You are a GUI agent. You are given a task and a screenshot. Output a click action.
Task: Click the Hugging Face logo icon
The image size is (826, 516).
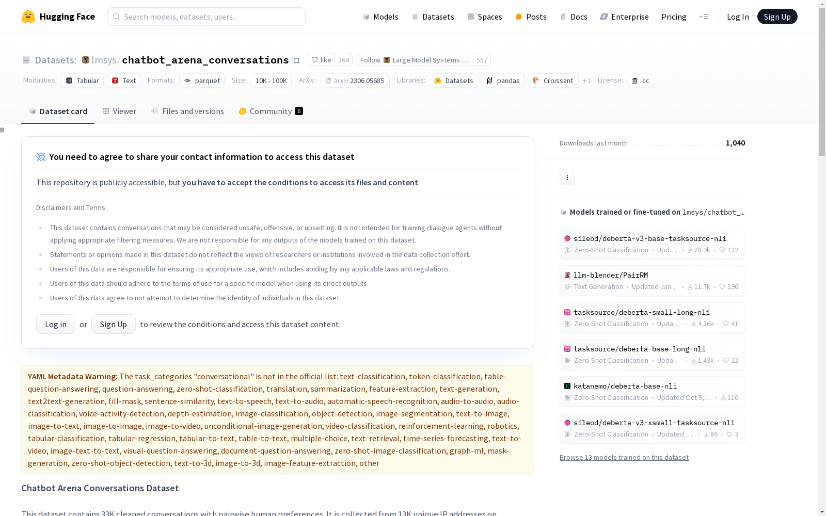28,17
